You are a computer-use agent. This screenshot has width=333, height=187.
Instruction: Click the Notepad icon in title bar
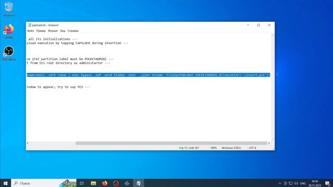[30, 25]
